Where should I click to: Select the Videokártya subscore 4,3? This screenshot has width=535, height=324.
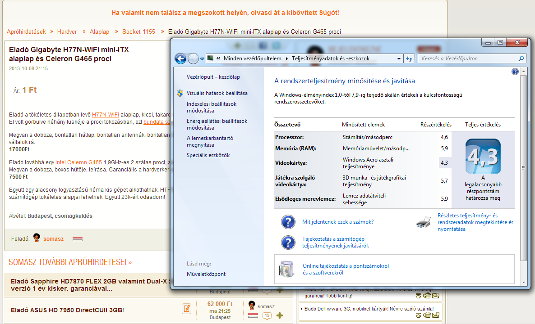click(x=444, y=163)
